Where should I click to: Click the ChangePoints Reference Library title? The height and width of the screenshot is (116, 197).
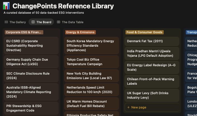tap(63, 6)
